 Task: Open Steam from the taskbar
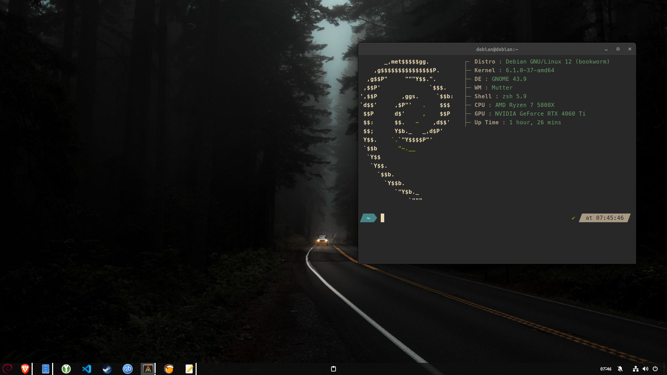pos(107,369)
